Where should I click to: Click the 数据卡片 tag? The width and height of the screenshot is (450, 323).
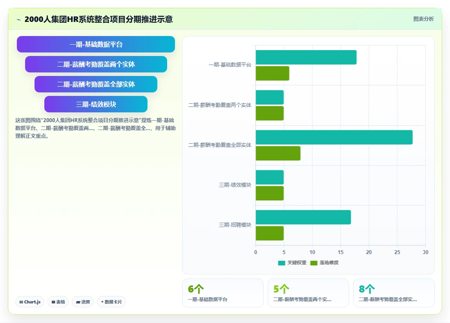[x=111, y=302]
